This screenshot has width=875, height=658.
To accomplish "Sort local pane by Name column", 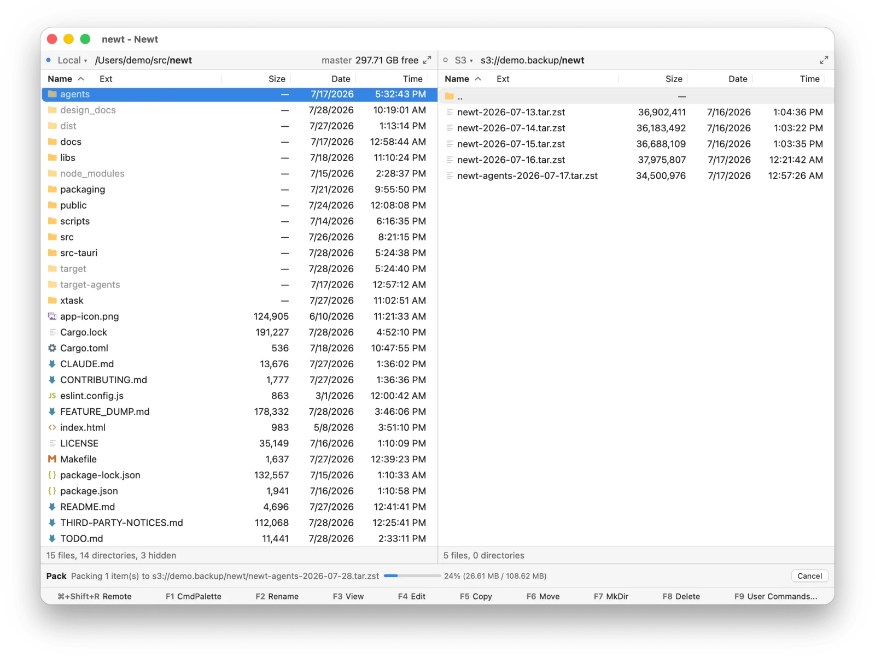I will pyautogui.click(x=66, y=79).
